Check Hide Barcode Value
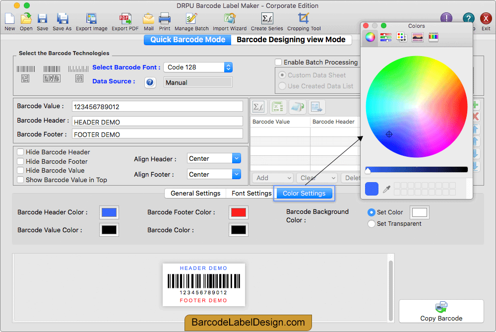Image resolution: width=496 pixels, height=332 pixels. [20, 170]
